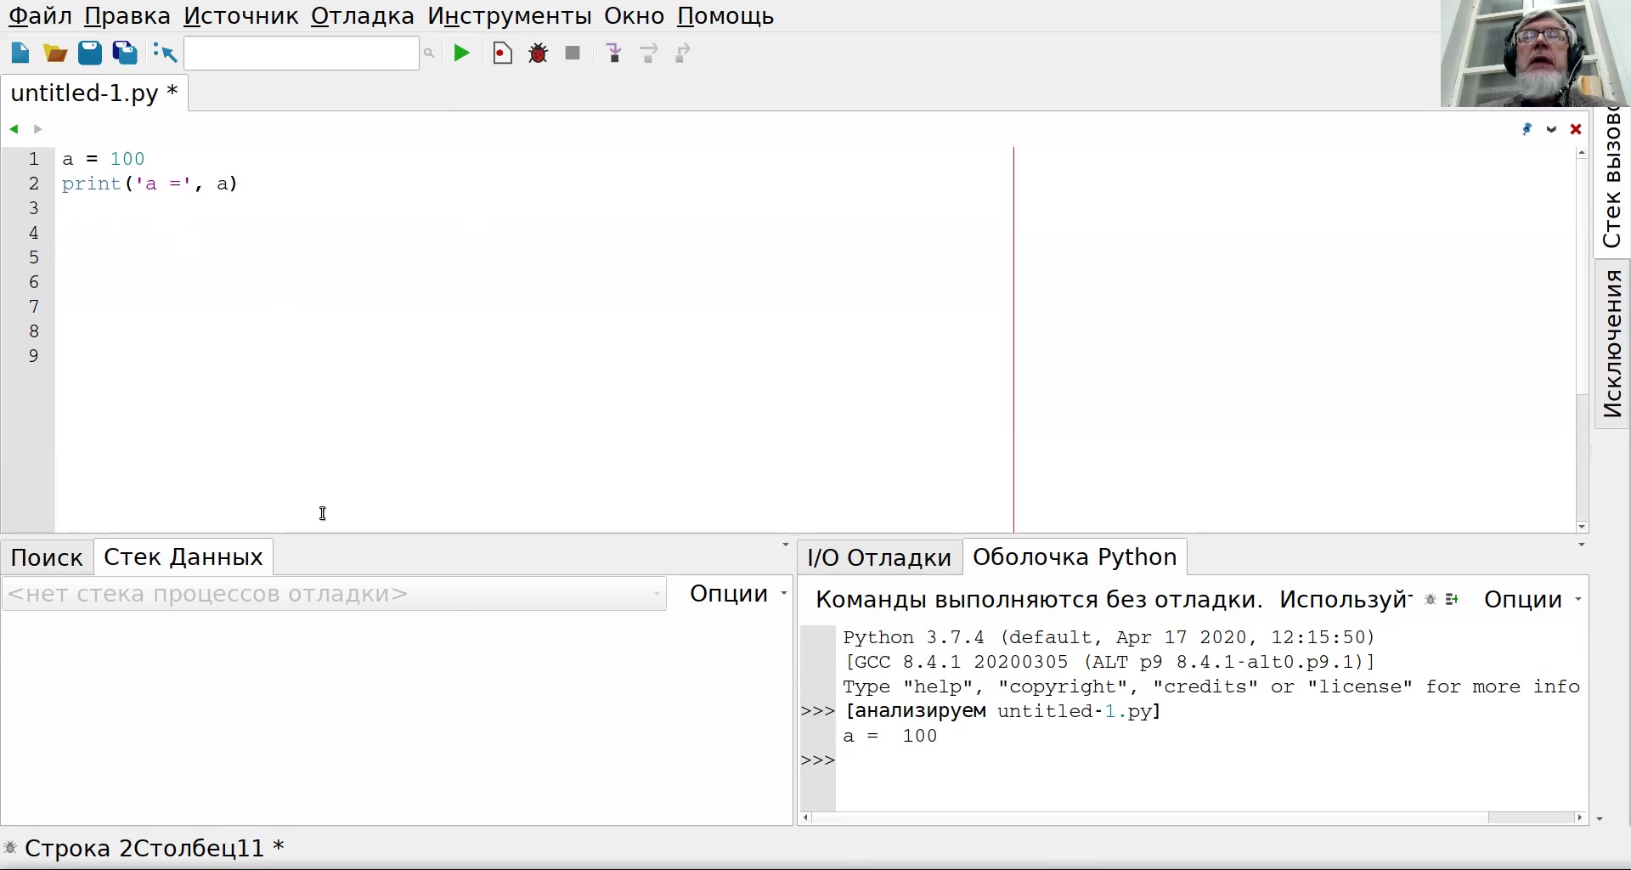1631x870 pixels.
Task: Click '[анализируем untitled-1.py]' shell line
Action: 1002,711
